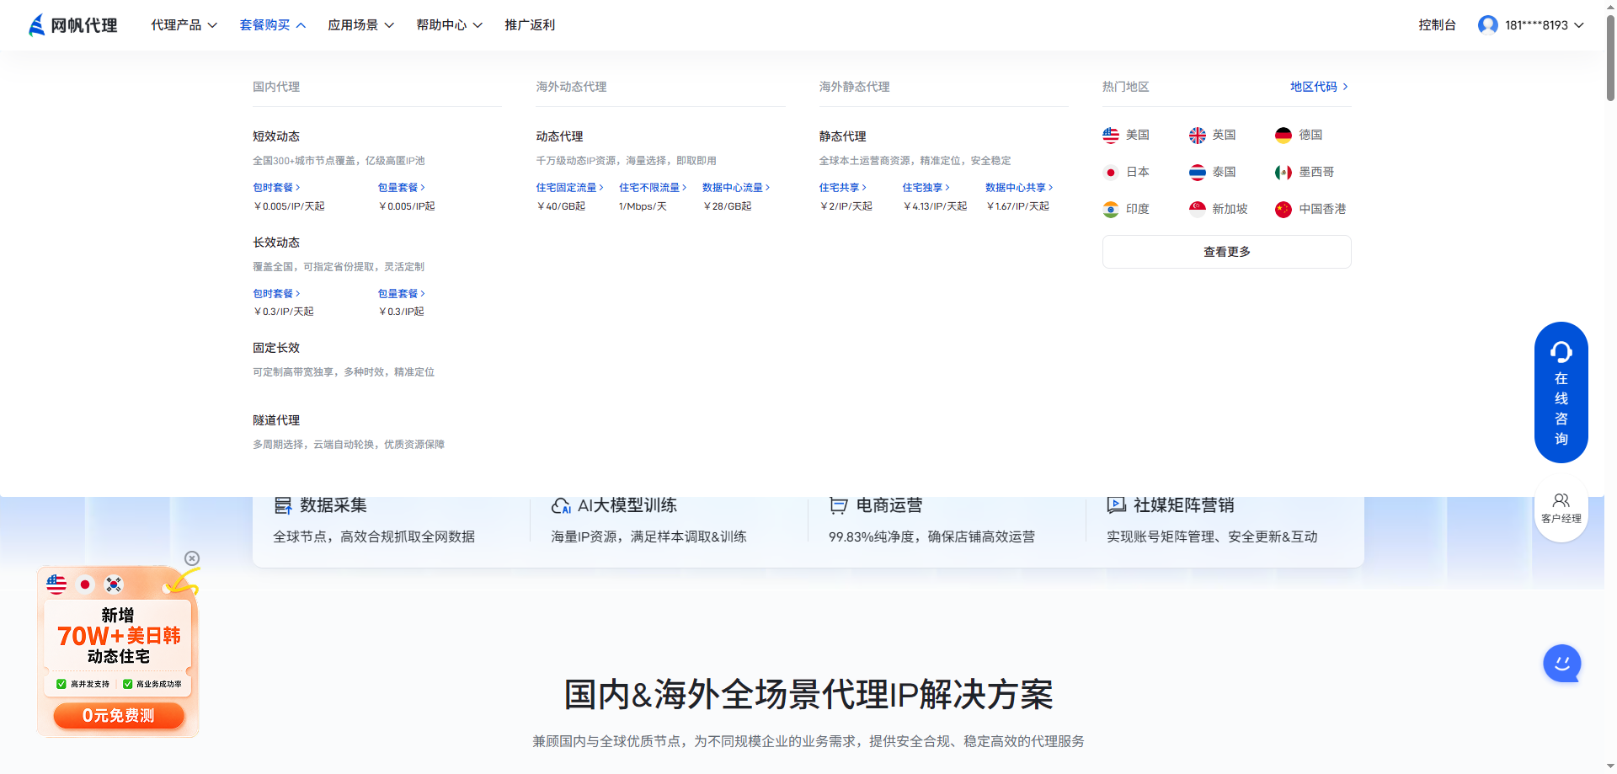The image size is (1617, 774).
Task: Select the 英国 flag icon
Action: coord(1198,135)
